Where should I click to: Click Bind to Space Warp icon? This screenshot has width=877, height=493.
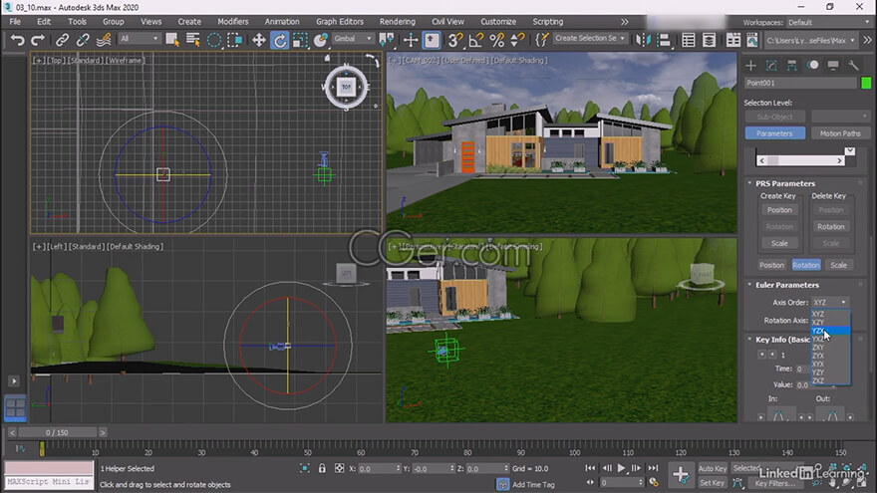103,40
